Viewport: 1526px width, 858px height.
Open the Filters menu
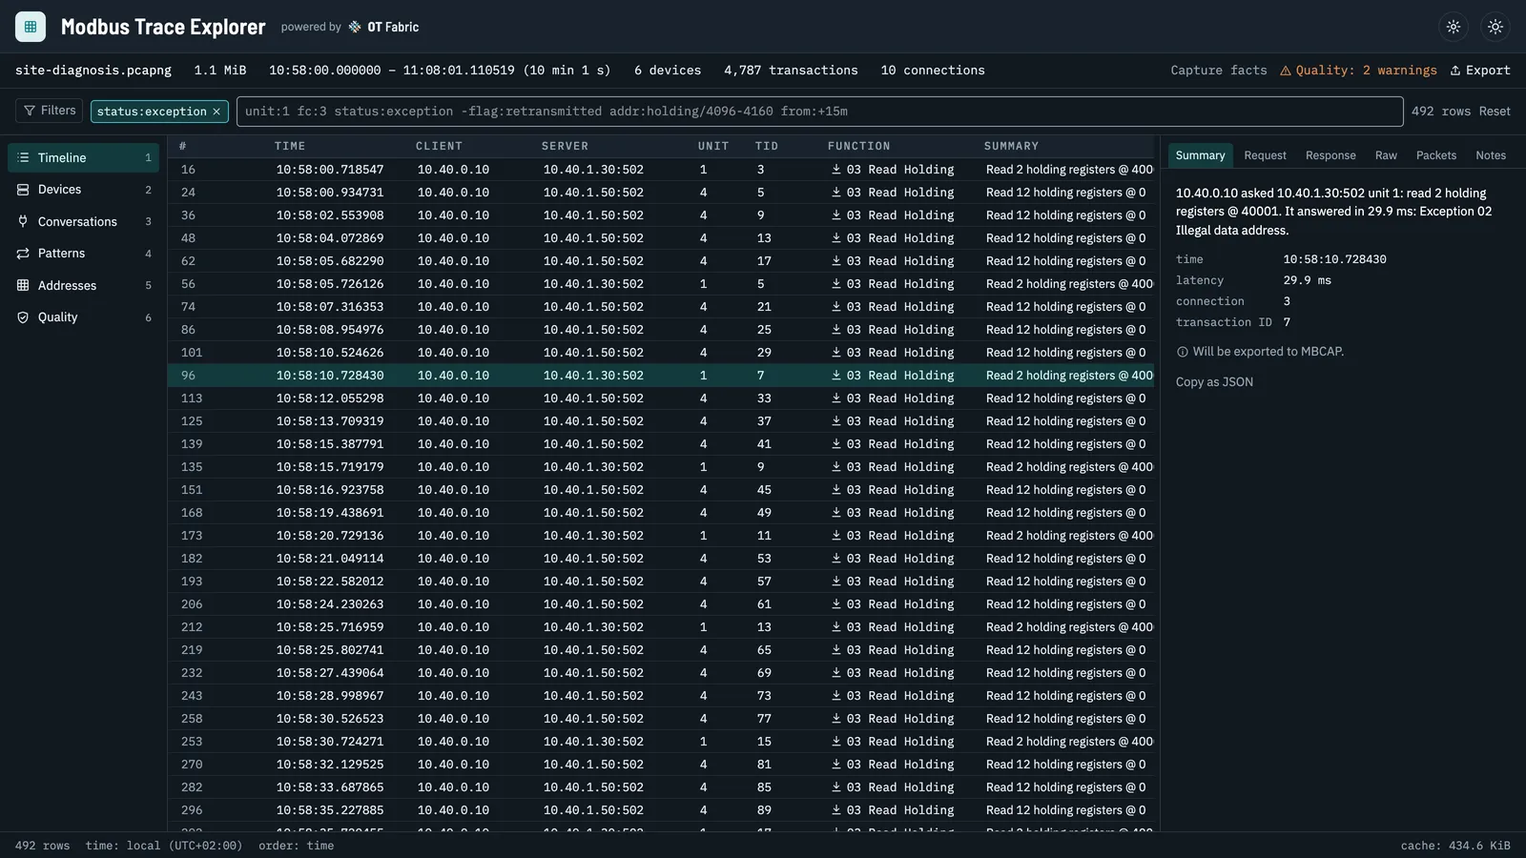tap(50, 111)
